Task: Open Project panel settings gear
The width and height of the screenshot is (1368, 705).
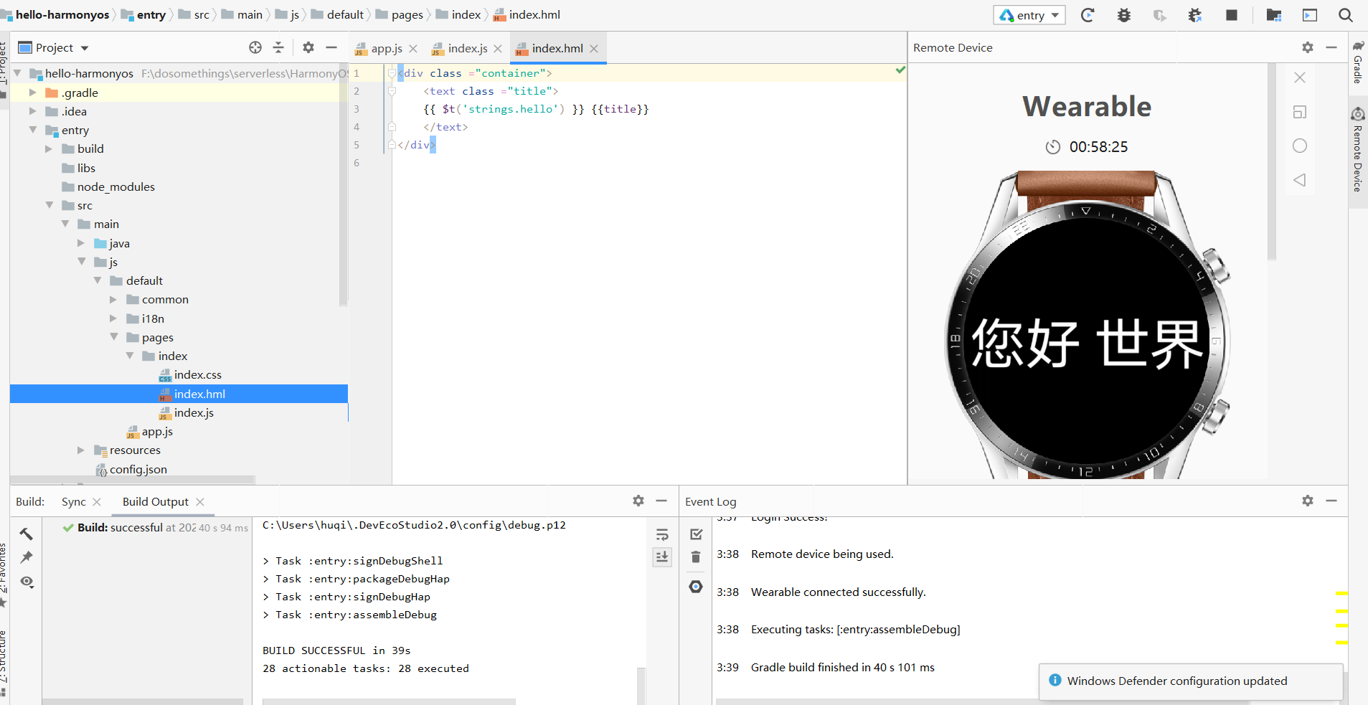Action: point(308,47)
